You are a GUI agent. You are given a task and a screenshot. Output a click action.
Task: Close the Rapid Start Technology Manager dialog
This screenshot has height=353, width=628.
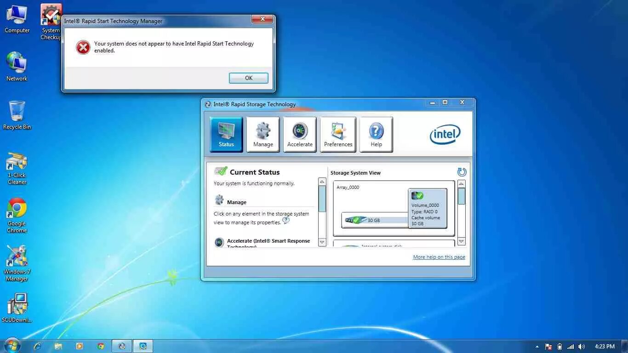263,19
